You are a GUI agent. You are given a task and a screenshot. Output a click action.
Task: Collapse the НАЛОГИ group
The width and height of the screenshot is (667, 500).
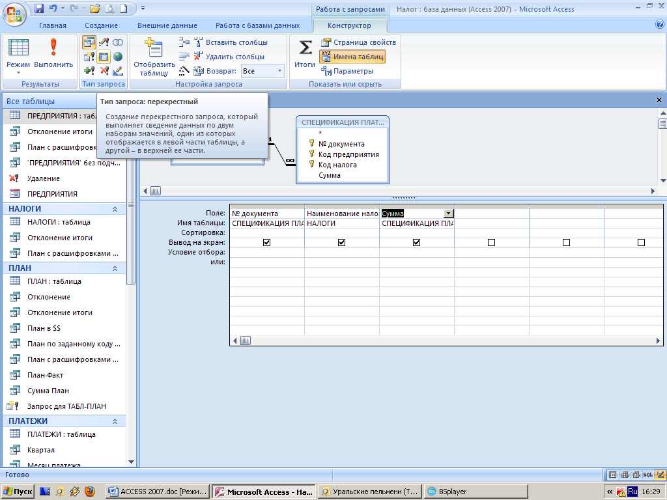click(115, 209)
